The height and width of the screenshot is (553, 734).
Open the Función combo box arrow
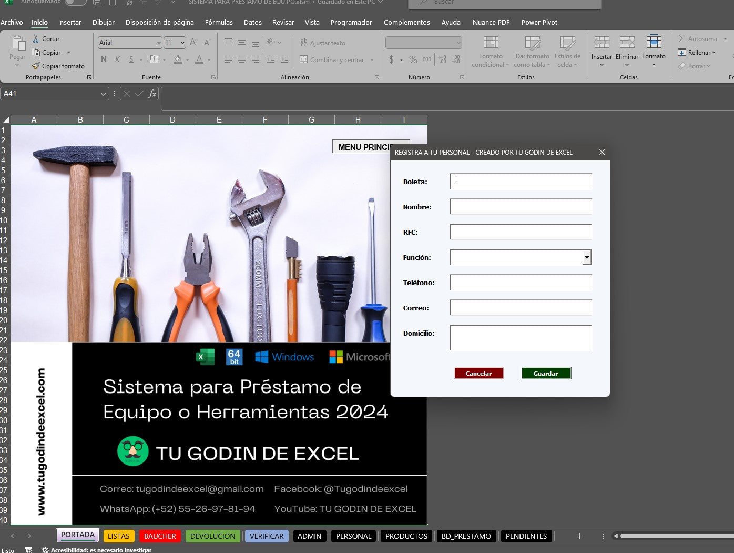click(x=587, y=257)
